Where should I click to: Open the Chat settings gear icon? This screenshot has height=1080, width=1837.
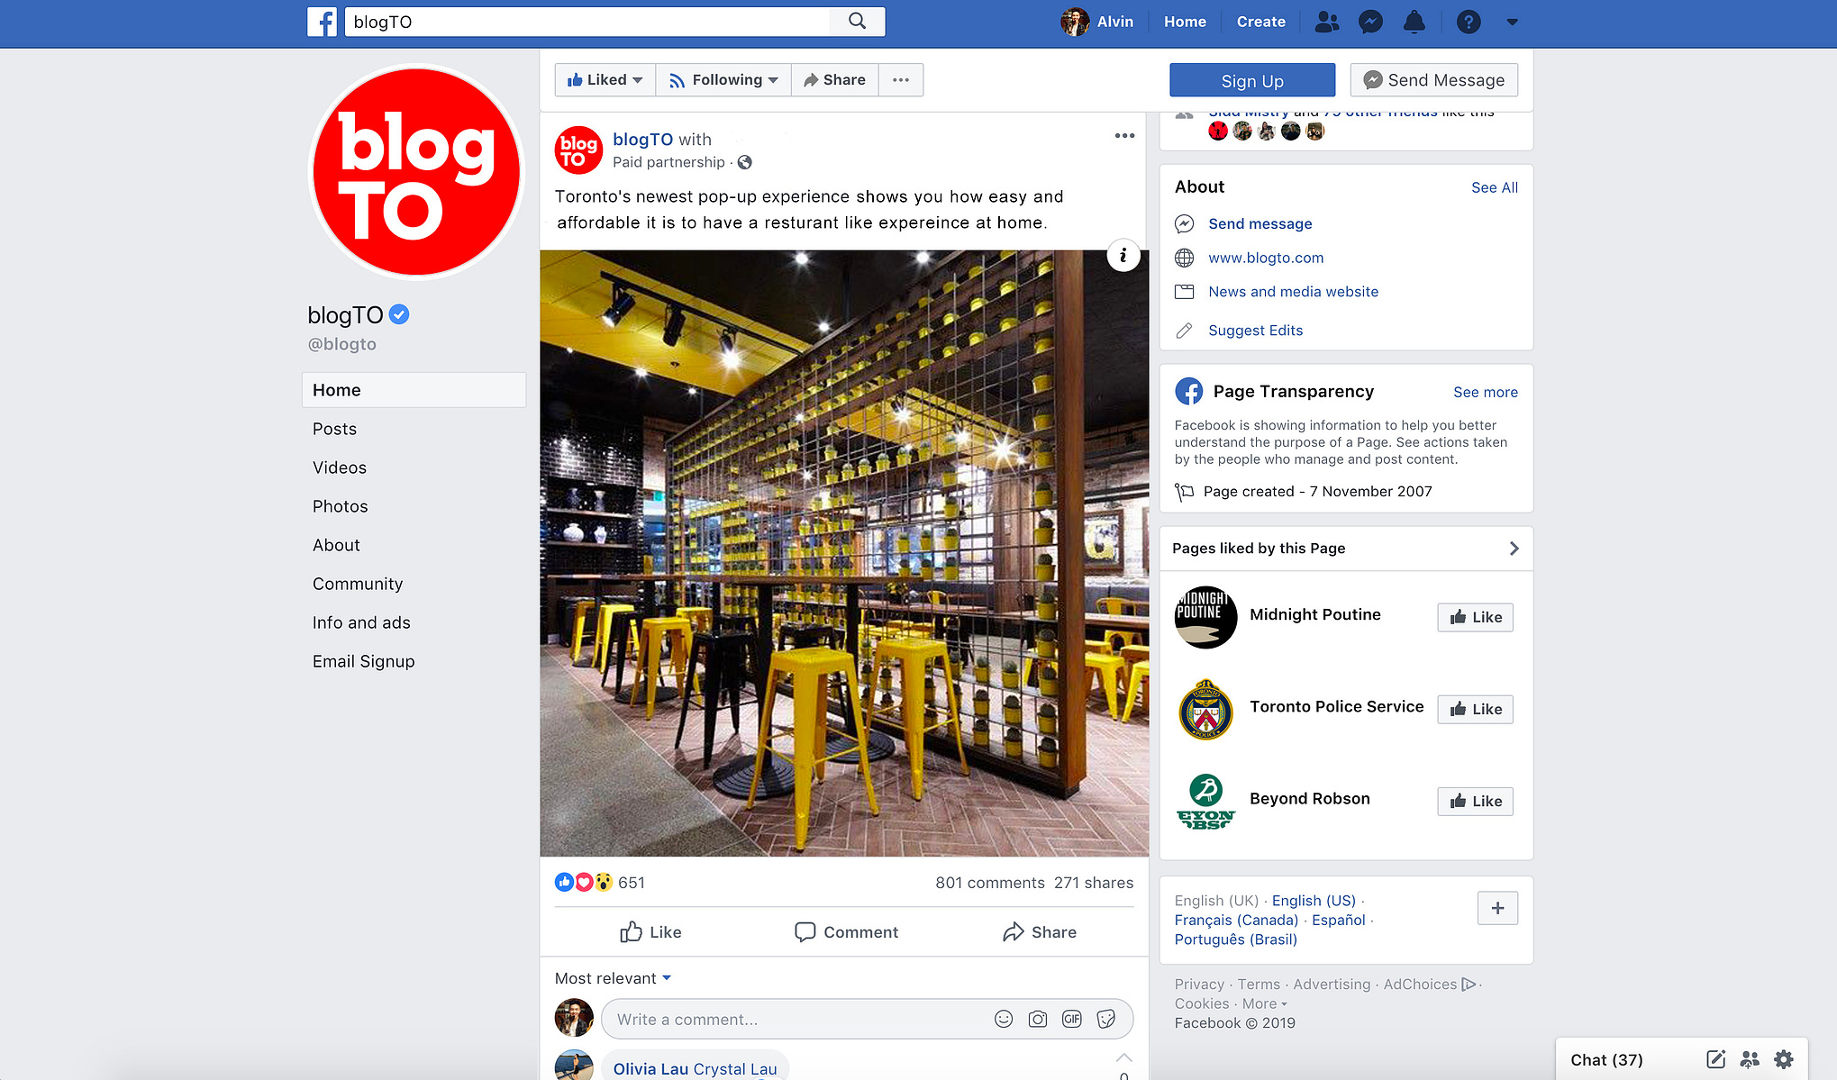1784,1059
